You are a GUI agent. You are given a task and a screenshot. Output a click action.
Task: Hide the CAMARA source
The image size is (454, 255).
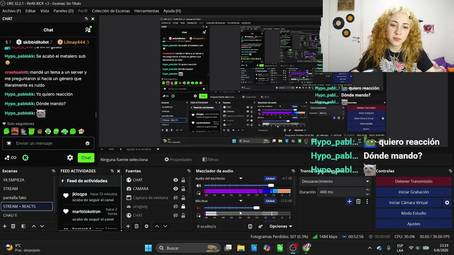click(176, 189)
